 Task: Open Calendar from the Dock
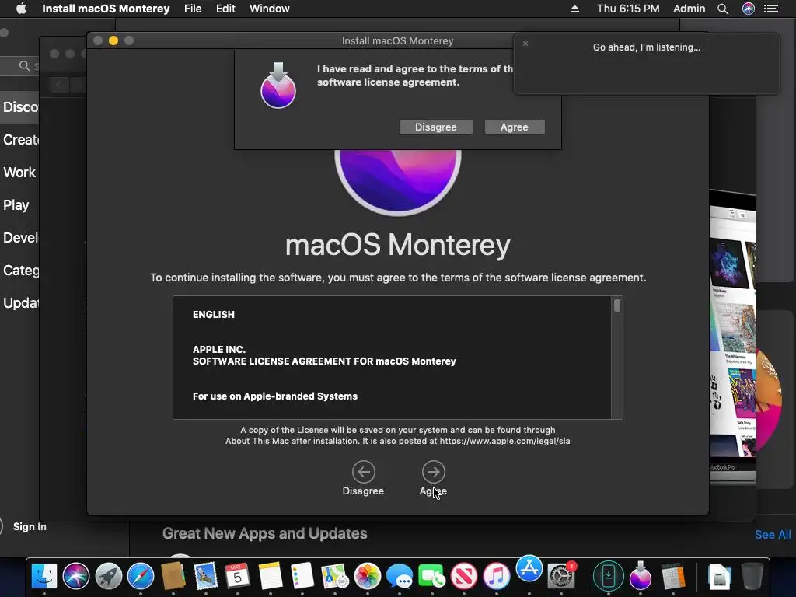pyautogui.click(x=237, y=578)
